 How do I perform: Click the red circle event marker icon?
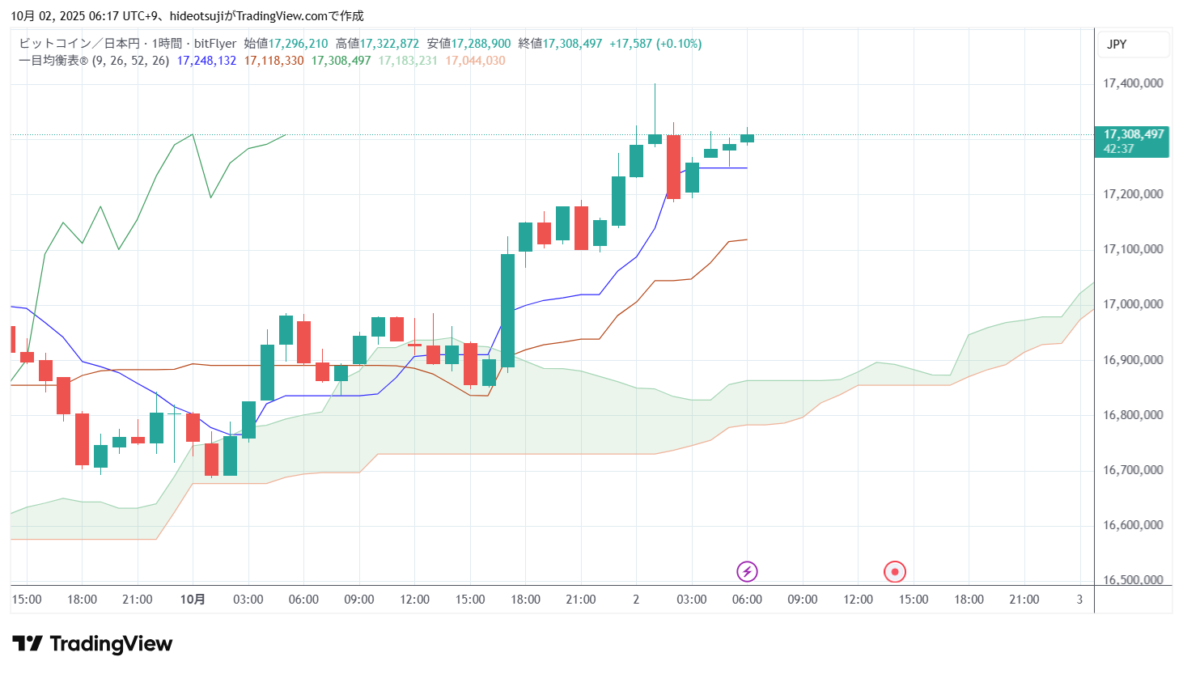(x=894, y=572)
